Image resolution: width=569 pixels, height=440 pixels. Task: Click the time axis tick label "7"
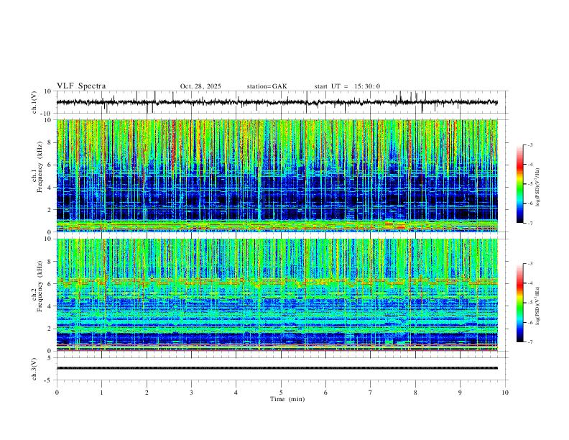pos(371,393)
